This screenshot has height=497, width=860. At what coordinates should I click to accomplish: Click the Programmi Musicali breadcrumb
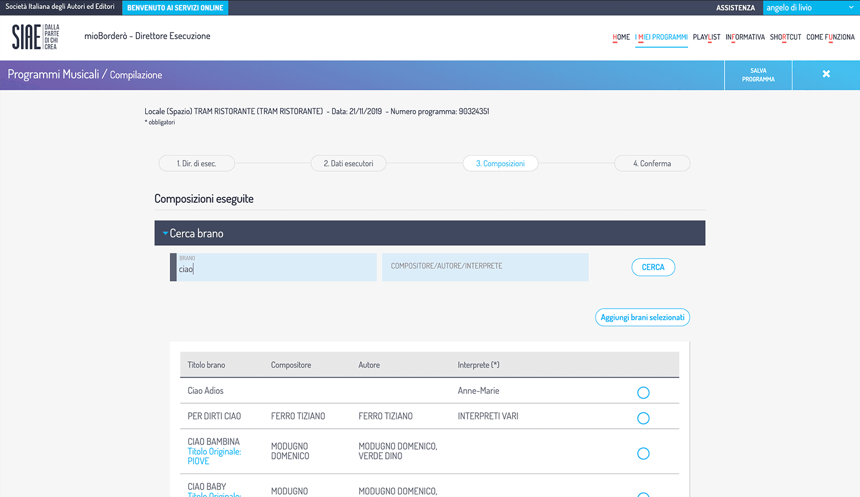53,75
